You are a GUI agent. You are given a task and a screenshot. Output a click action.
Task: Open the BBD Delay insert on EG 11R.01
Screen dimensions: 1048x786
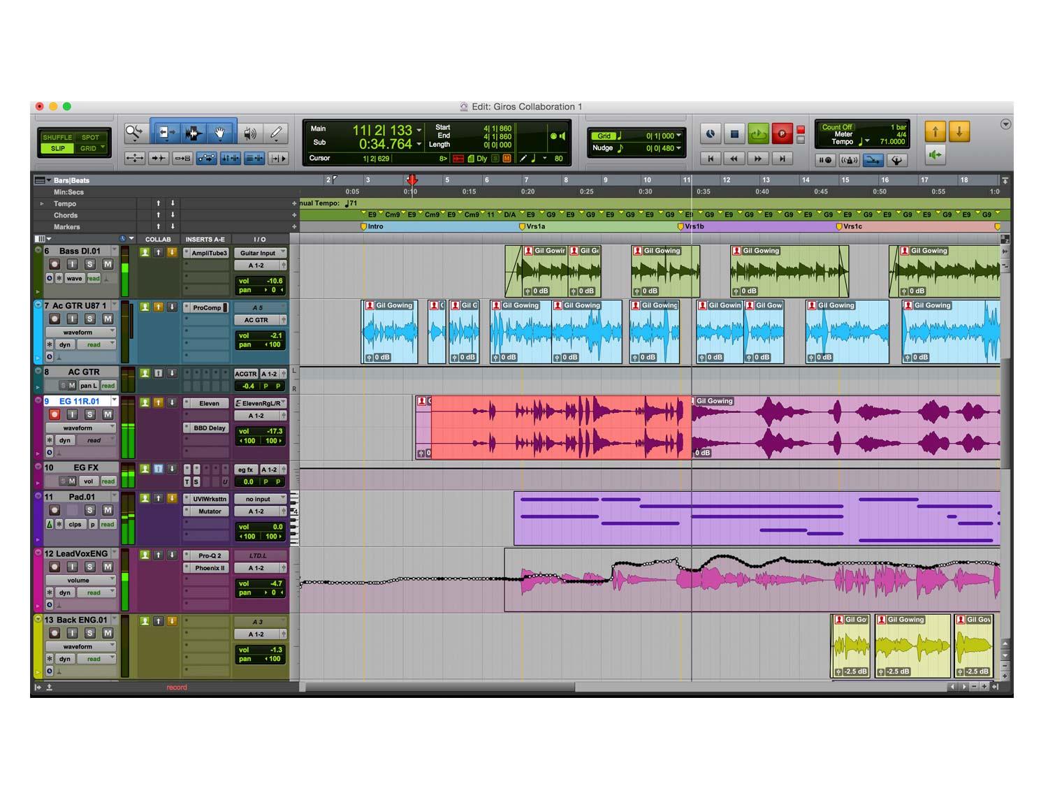tap(208, 428)
